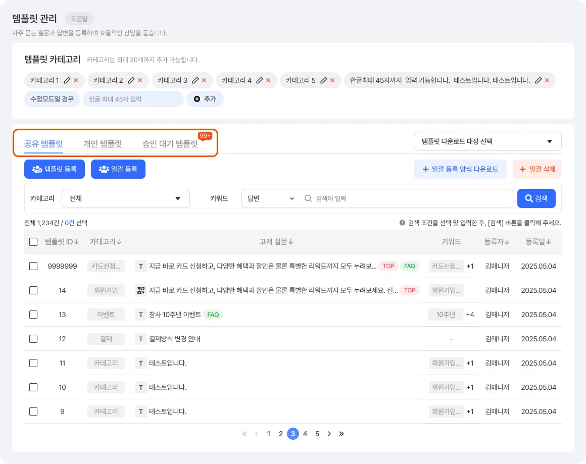Open the 템플릿 다운로드 대상 선택 dropdown
The height and width of the screenshot is (464, 586).
486,141
